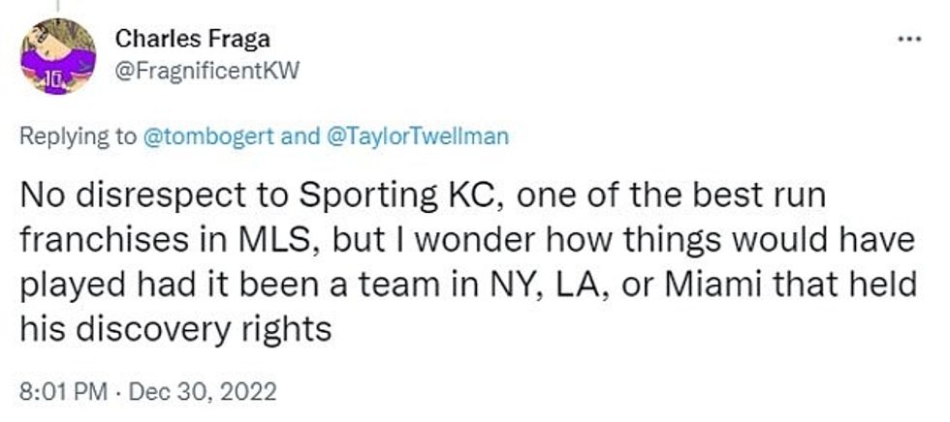Screen dimensions: 950x422
Task: Open the @tombogert mention link
Action: point(208,137)
